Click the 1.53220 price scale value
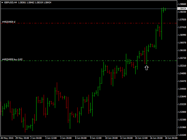The height and width of the screenshot is (140, 187). pyautogui.click(x=182, y=104)
